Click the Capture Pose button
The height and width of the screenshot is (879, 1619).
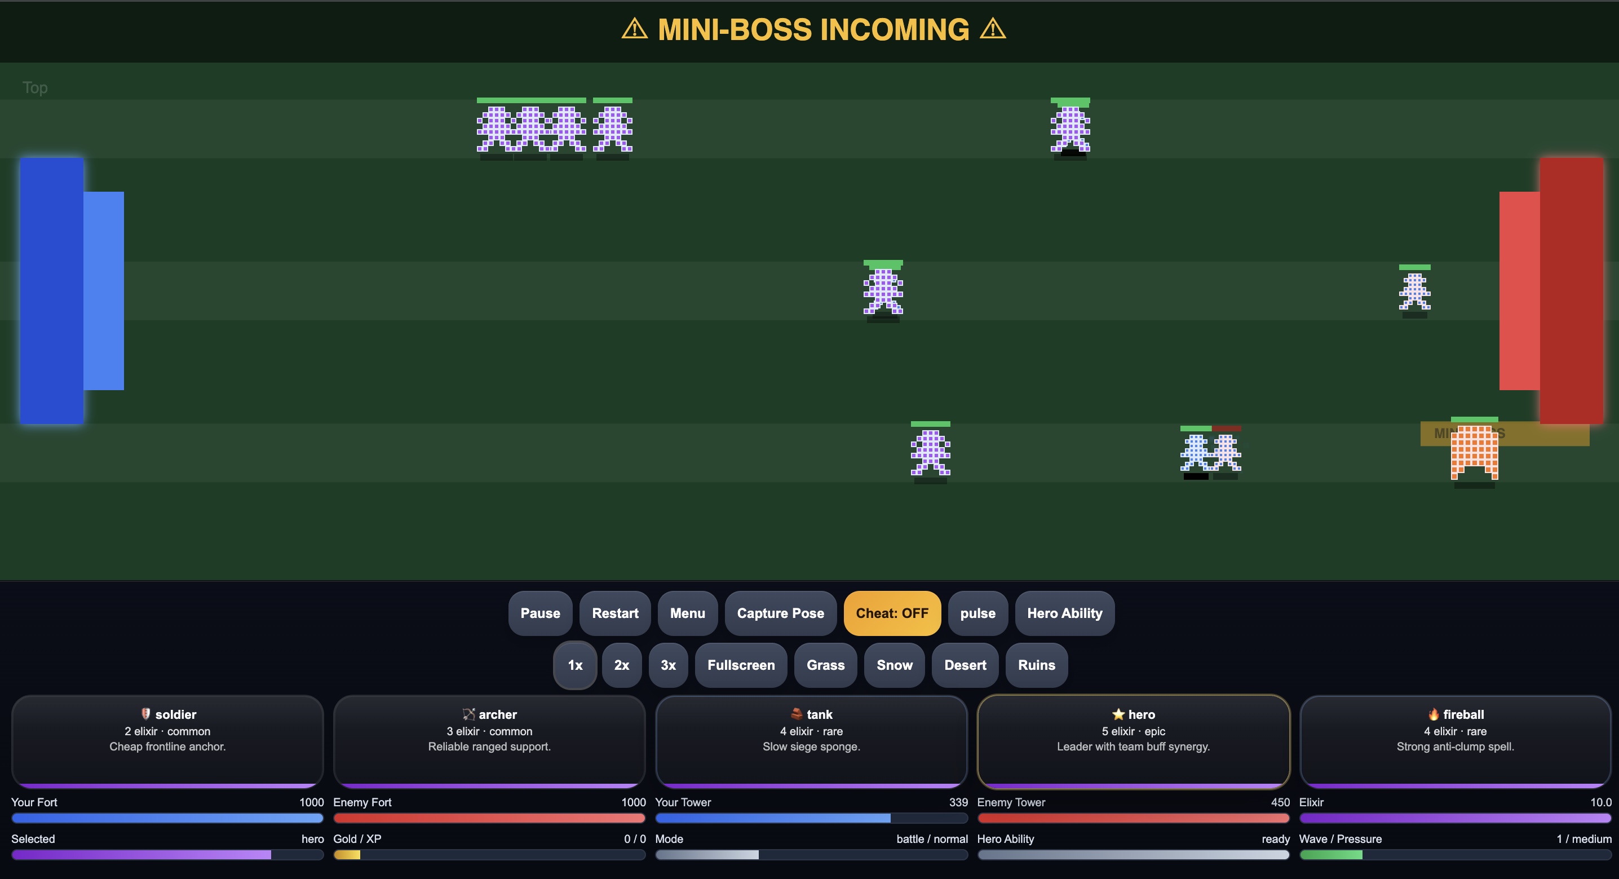(x=780, y=613)
